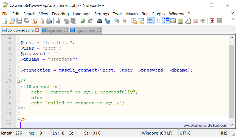Open the View menu
Screen dimensions: 236x137
click(x=44, y=14)
